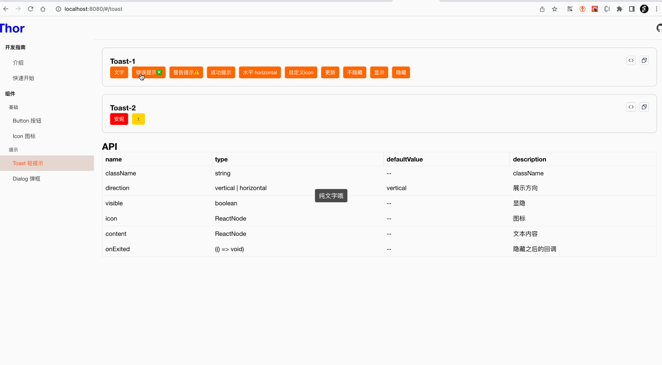The height and width of the screenshot is (365, 662).
Task: Copy the Toast-1 demo code
Action: (644, 60)
